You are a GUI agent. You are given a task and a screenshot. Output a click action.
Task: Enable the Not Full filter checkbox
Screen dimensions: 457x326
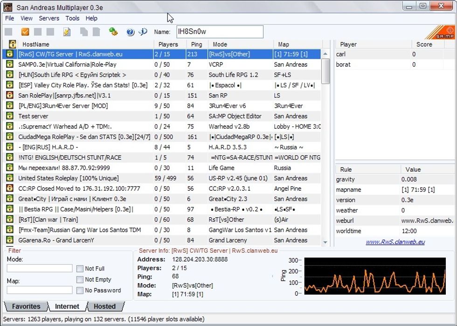click(x=80, y=269)
